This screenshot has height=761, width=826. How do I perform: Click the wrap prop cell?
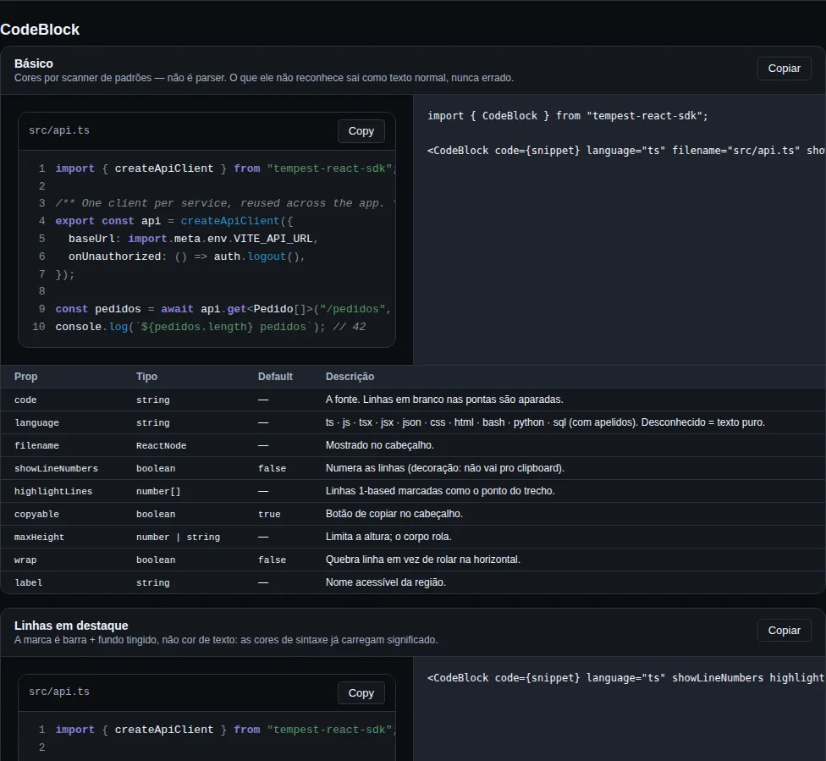tap(25, 560)
